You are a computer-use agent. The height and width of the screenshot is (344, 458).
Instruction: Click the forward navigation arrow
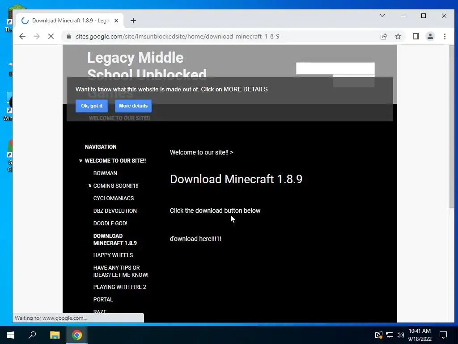tap(37, 36)
